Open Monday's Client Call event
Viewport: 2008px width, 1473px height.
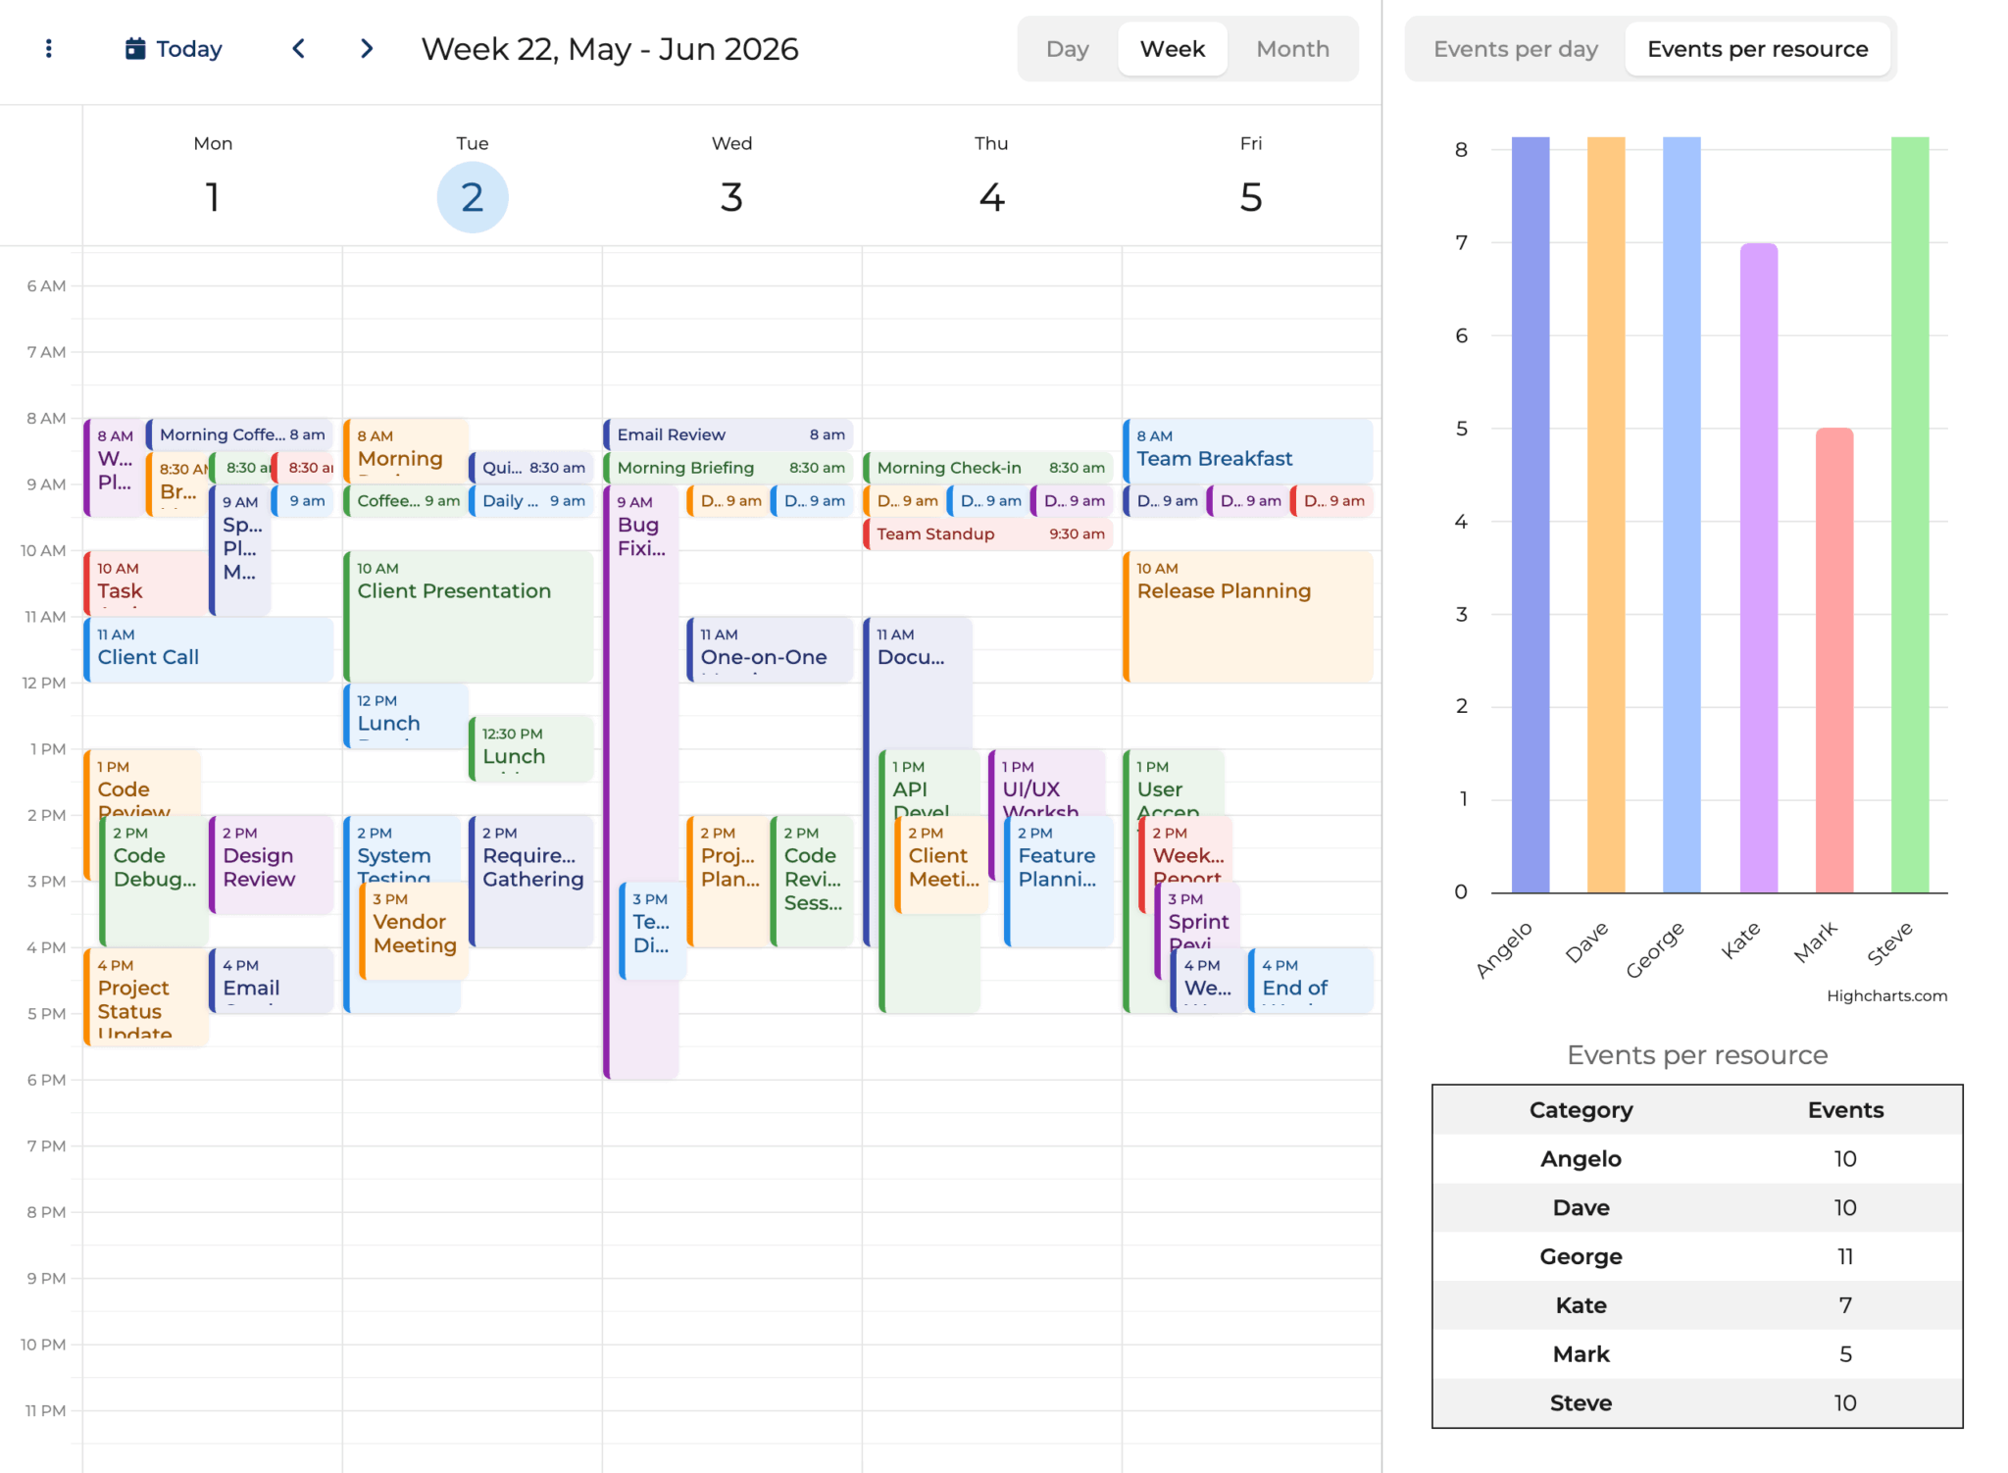coord(209,649)
